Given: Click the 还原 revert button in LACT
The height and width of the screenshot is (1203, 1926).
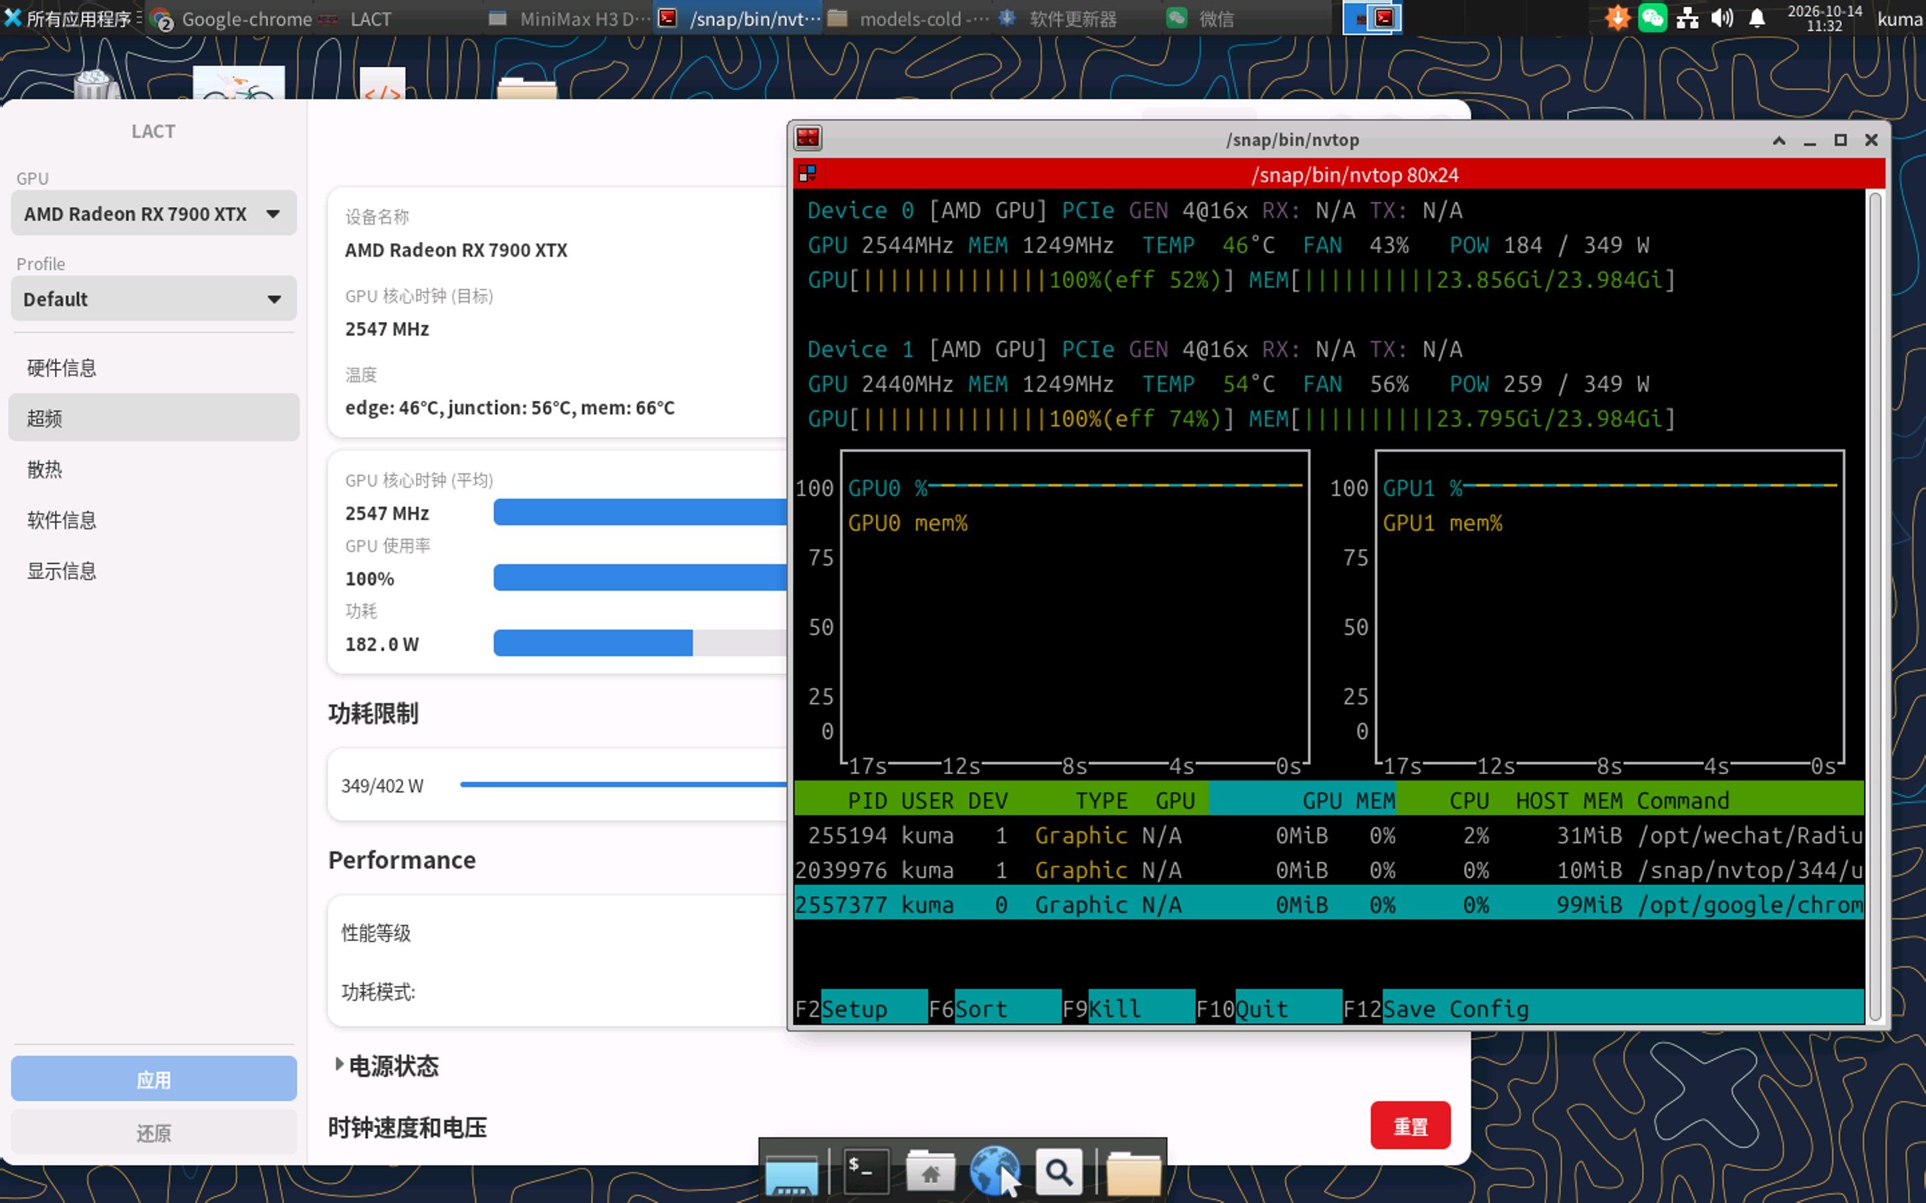Looking at the screenshot, I should tap(154, 1132).
